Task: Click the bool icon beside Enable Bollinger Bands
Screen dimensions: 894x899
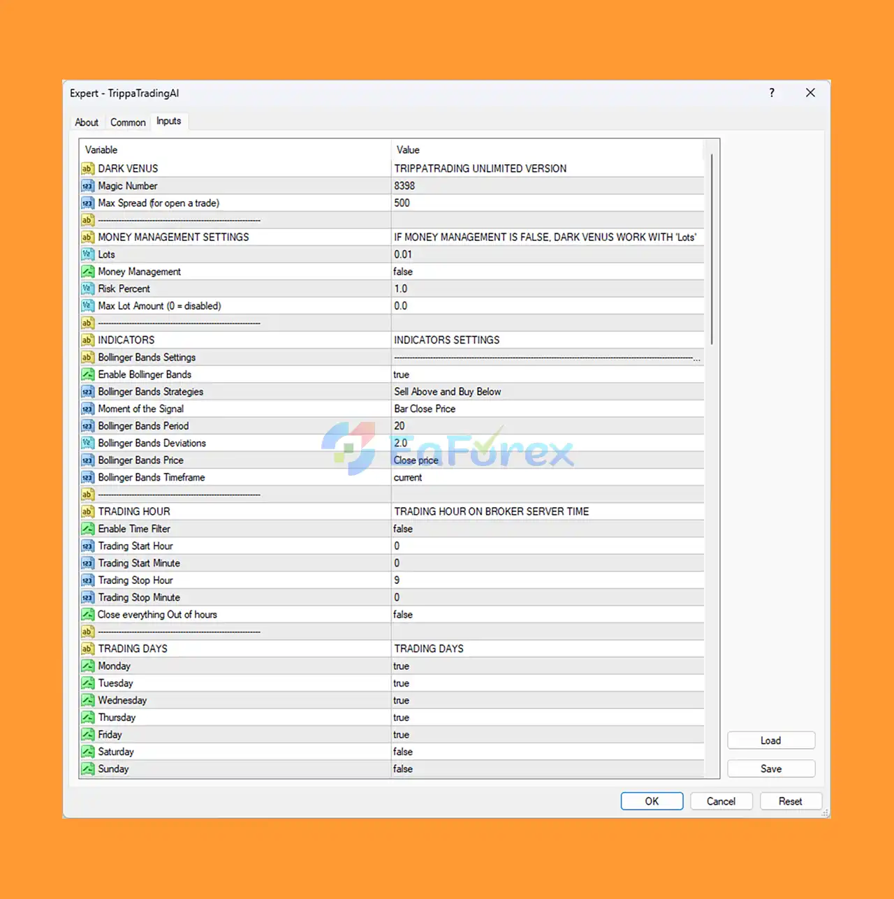Action: click(x=87, y=374)
